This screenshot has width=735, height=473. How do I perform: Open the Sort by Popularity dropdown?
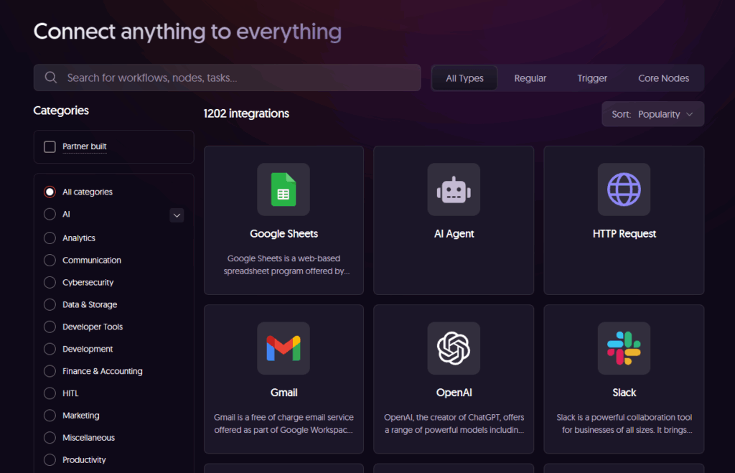click(x=652, y=114)
